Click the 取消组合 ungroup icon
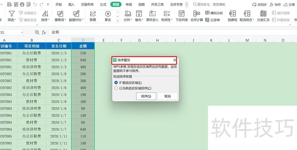 (x=247, y=14)
